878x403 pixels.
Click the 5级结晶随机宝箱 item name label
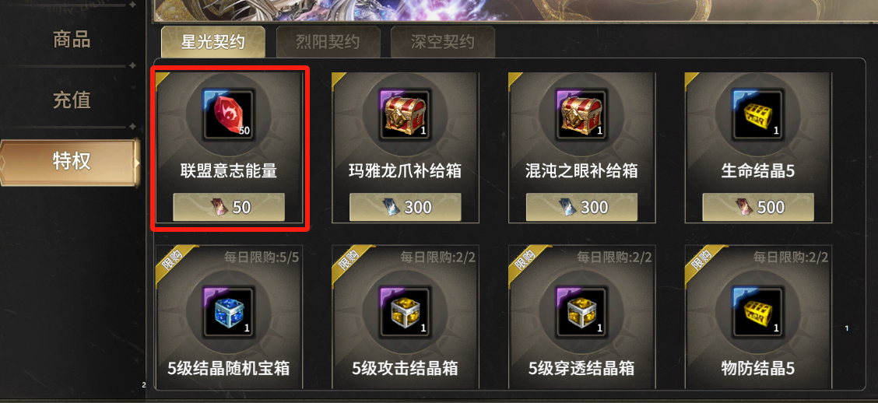coord(229,368)
